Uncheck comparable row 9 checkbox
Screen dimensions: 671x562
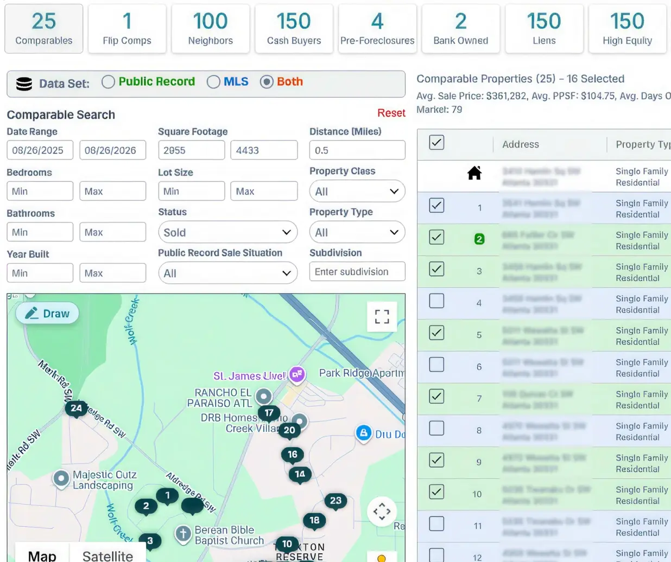[x=436, y=460]
